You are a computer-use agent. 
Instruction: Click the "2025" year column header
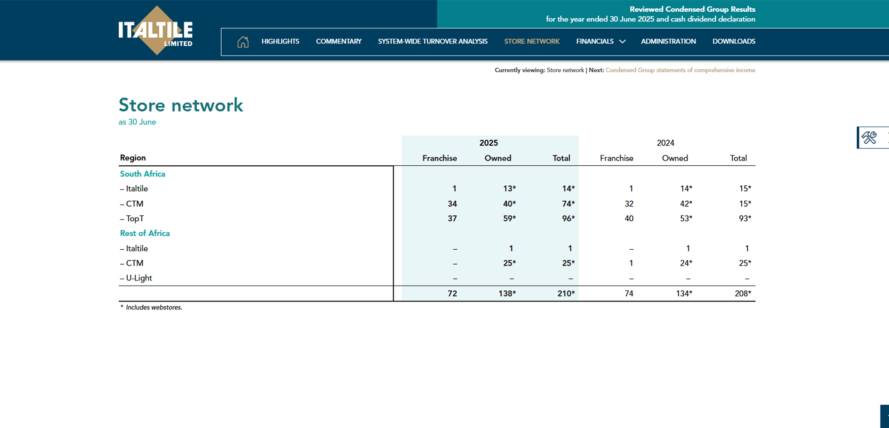488,143
